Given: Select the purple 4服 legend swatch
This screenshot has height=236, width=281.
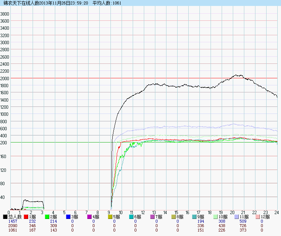Looking at the screenshot, I should pos(90,217).
